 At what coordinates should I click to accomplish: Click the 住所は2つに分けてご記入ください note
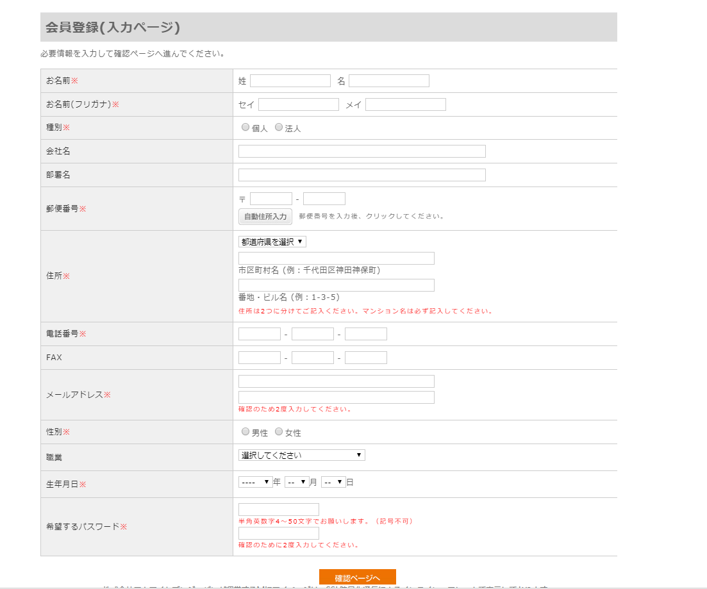click(x=366, y=311)
